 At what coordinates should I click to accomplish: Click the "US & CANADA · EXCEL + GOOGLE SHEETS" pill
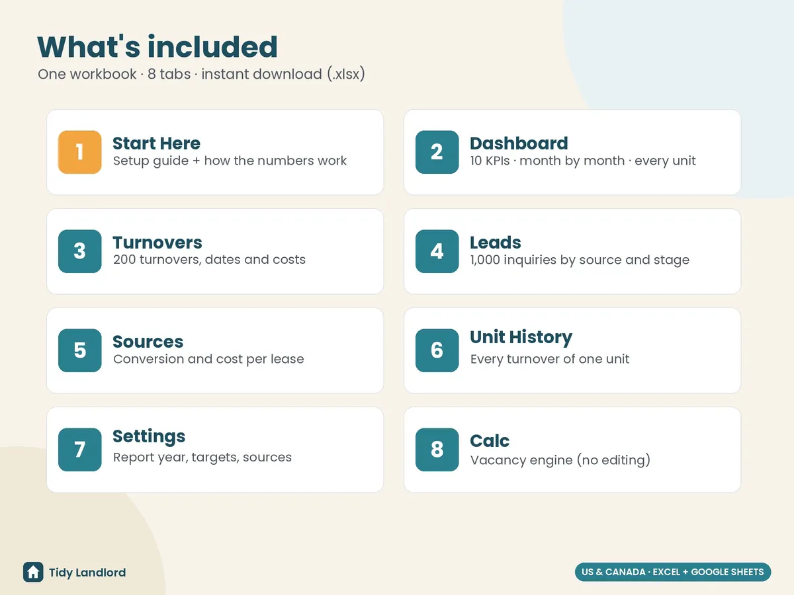(673, 572)
